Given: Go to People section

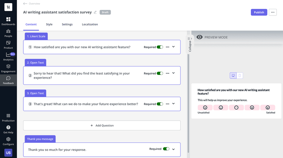Looking at the screenshot, I should 8,33.
